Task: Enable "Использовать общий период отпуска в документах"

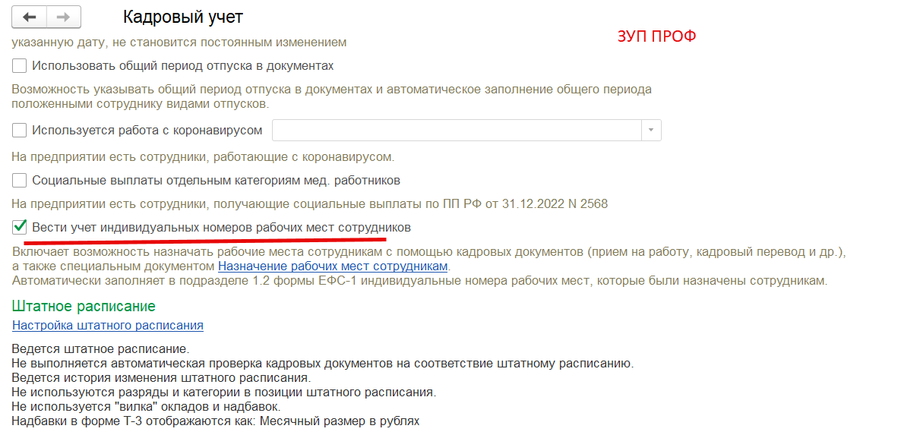Action: point(20,66)
